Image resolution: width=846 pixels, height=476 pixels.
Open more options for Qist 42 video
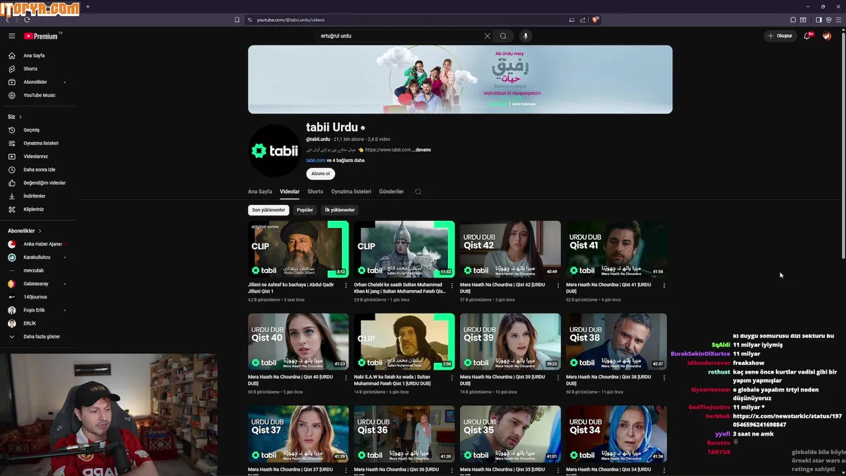click(x=558, y=286)
